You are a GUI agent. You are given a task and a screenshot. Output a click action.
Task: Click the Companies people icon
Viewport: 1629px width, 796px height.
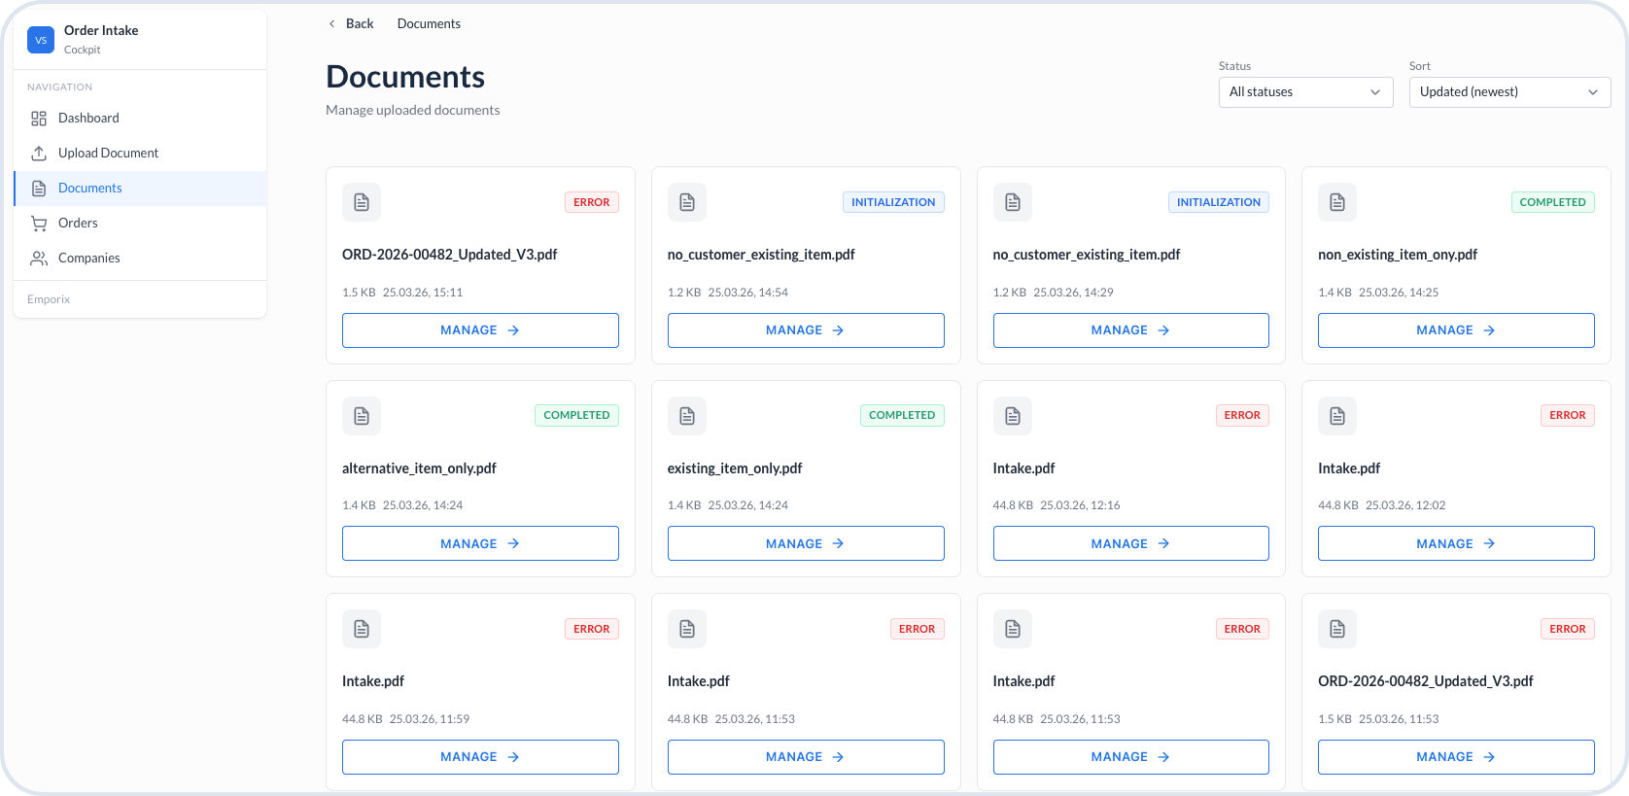coord(39,259)
